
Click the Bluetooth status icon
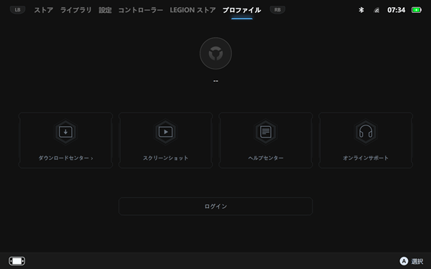[x=361, y=10]
